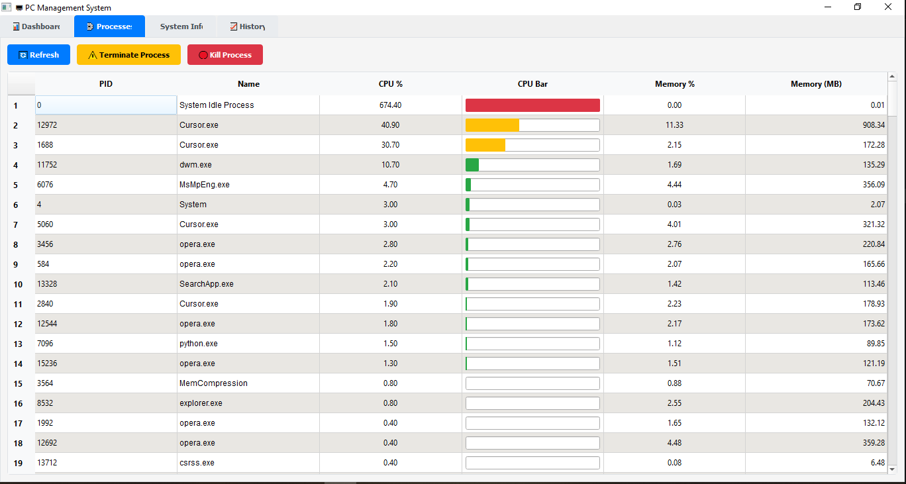Sort by the CPU % column header
This screenshot has width=906, height=484.
(390, 84)
